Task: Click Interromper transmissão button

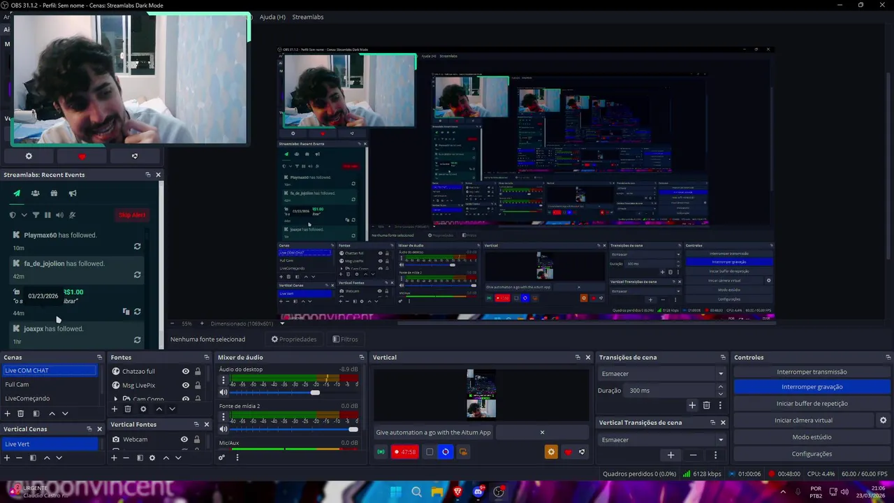Action: [812, 372]
